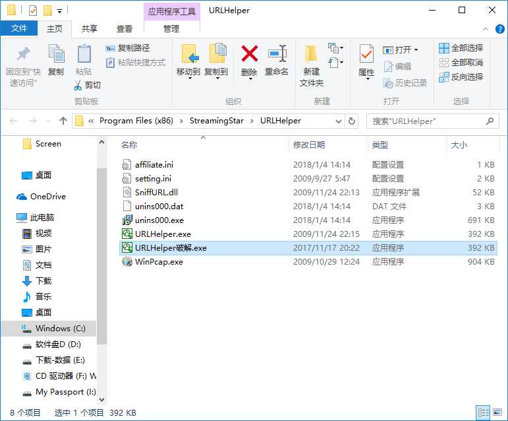Screen dimensions: 508x421
Task: Open Help question mark icon
Action: tap(500, 29)
